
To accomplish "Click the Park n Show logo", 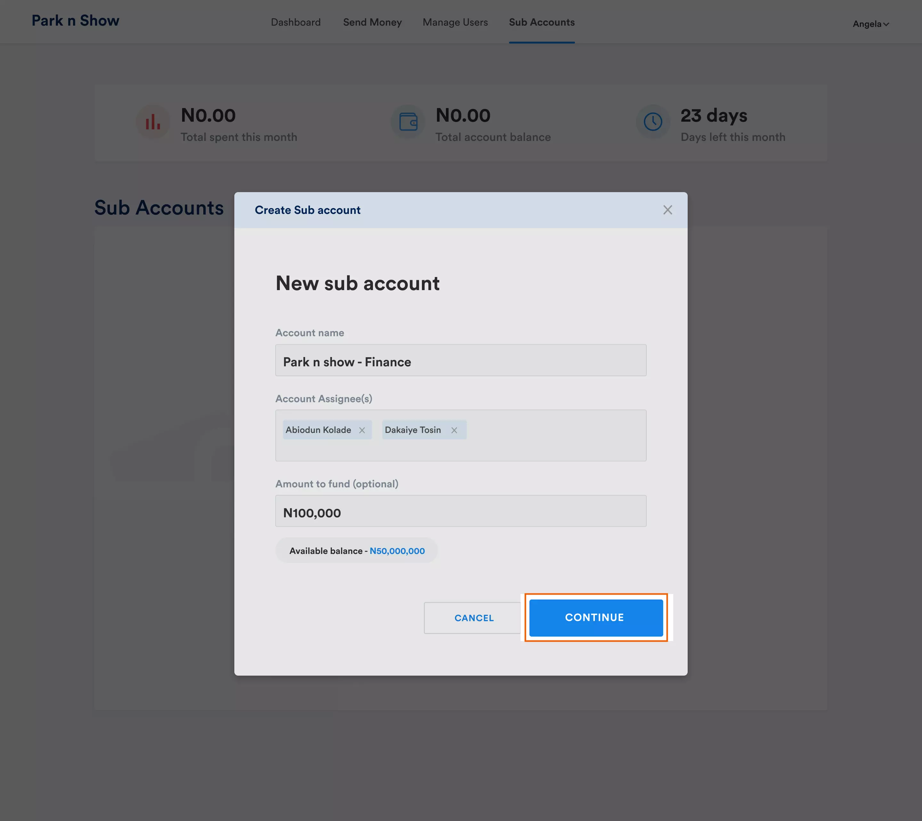I will pos(75,21).
